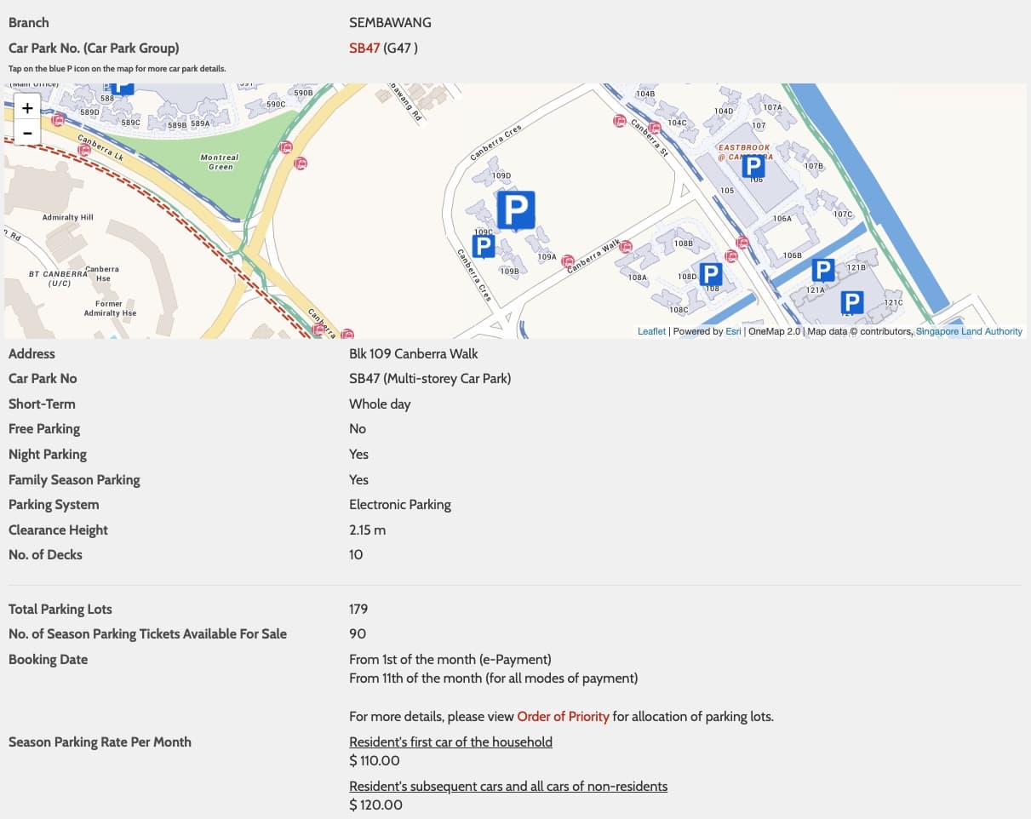1031x819 pixels.
Task: Click the "Whole day" short-term value
Action: click(x=380, y=404)
